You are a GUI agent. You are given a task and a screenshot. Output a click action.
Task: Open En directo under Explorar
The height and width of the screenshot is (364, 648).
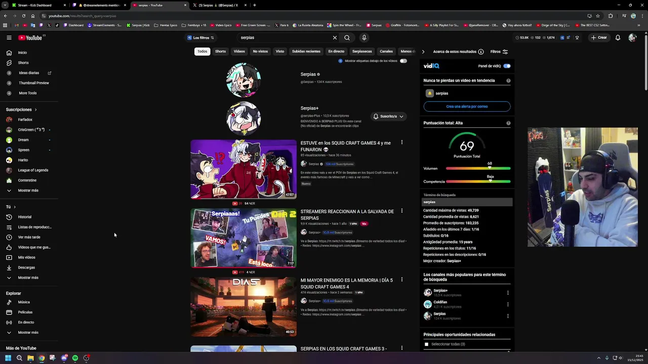26,323
